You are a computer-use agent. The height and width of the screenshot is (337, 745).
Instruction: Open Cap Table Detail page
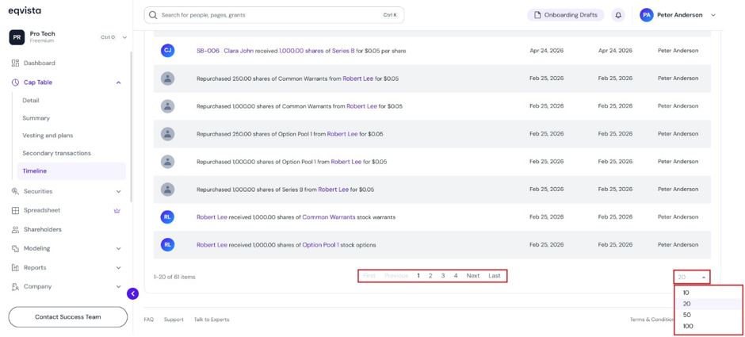[31, 100]
